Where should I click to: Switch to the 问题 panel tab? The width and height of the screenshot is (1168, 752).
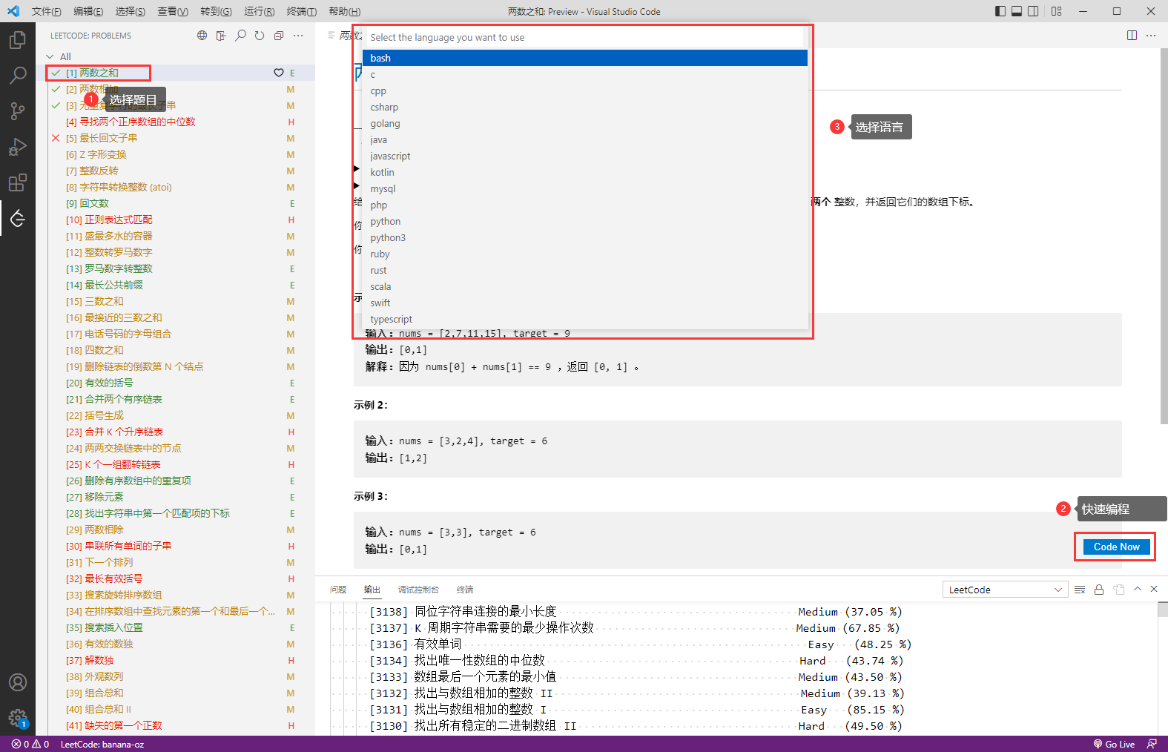point(338,590)
